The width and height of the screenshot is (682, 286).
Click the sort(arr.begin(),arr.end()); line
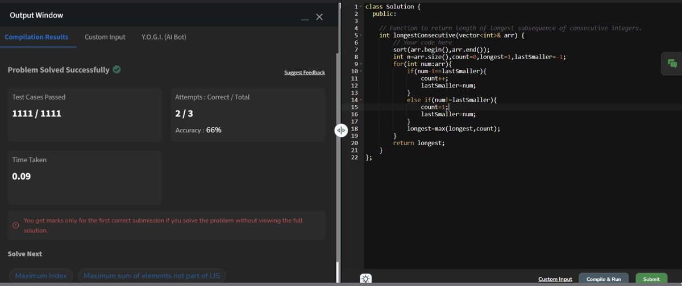tap(441, 49)
